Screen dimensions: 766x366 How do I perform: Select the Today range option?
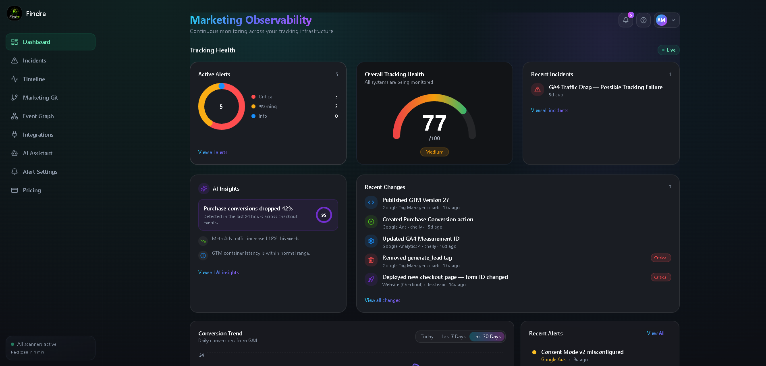427,337
